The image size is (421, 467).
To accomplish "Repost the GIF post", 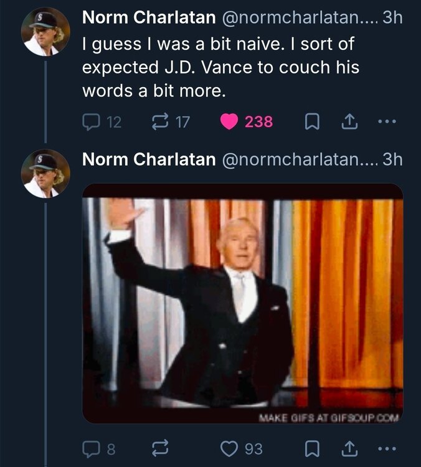I will tap(159, 448).
